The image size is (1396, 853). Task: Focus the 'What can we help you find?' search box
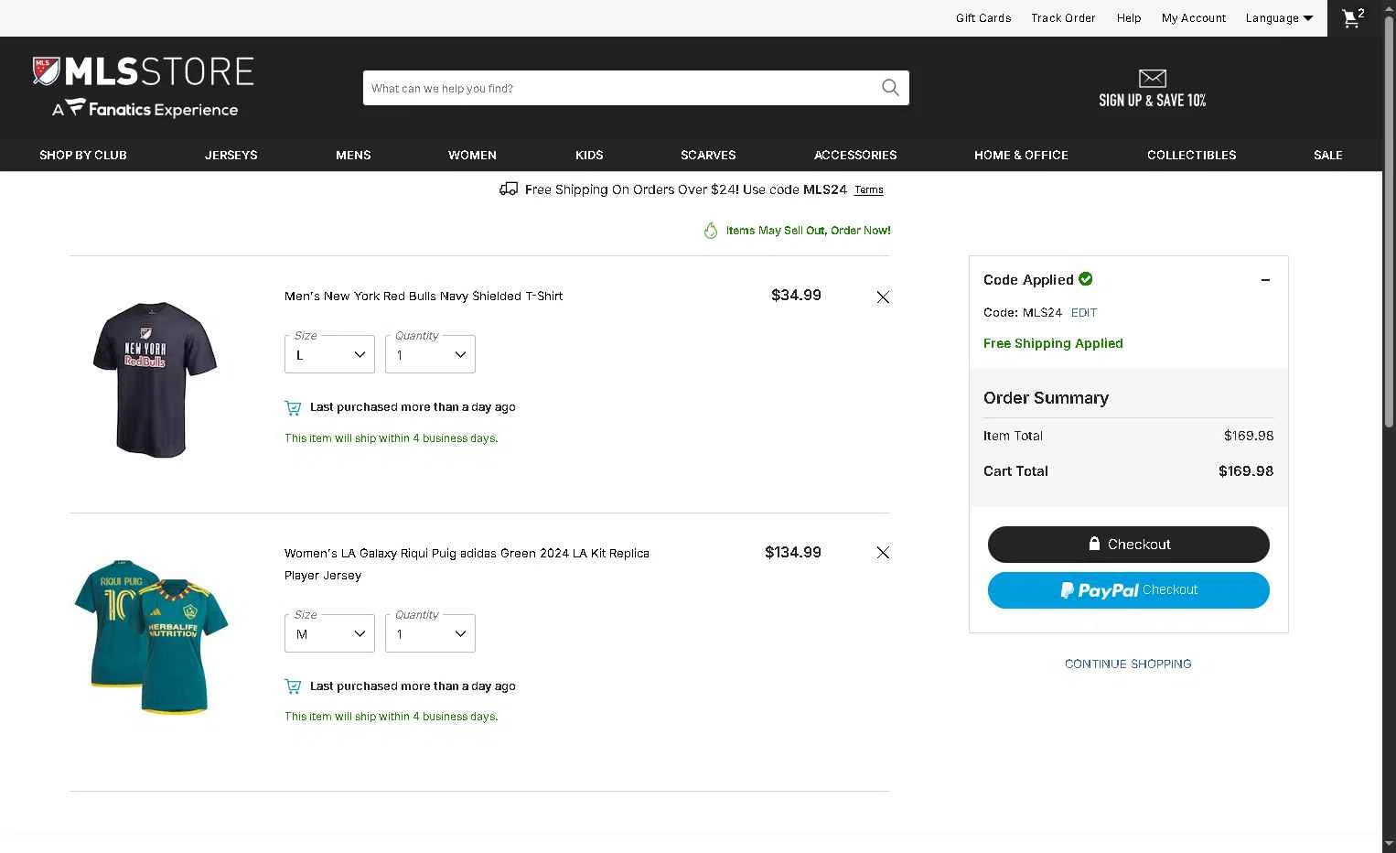click(x=622, y=88)
